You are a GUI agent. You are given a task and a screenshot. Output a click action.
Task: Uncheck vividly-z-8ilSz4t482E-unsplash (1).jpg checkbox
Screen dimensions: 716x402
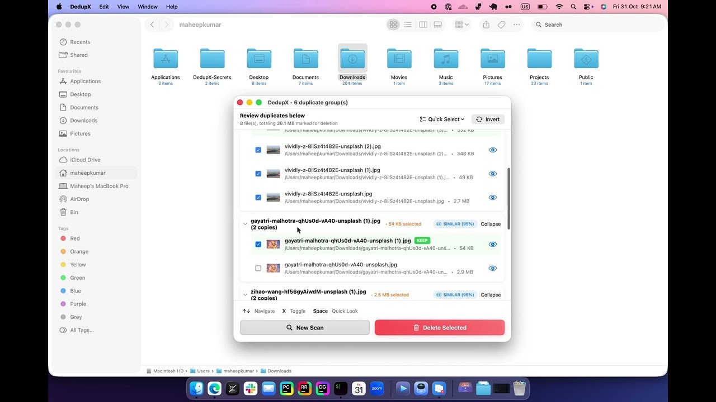tap(258, 174)
